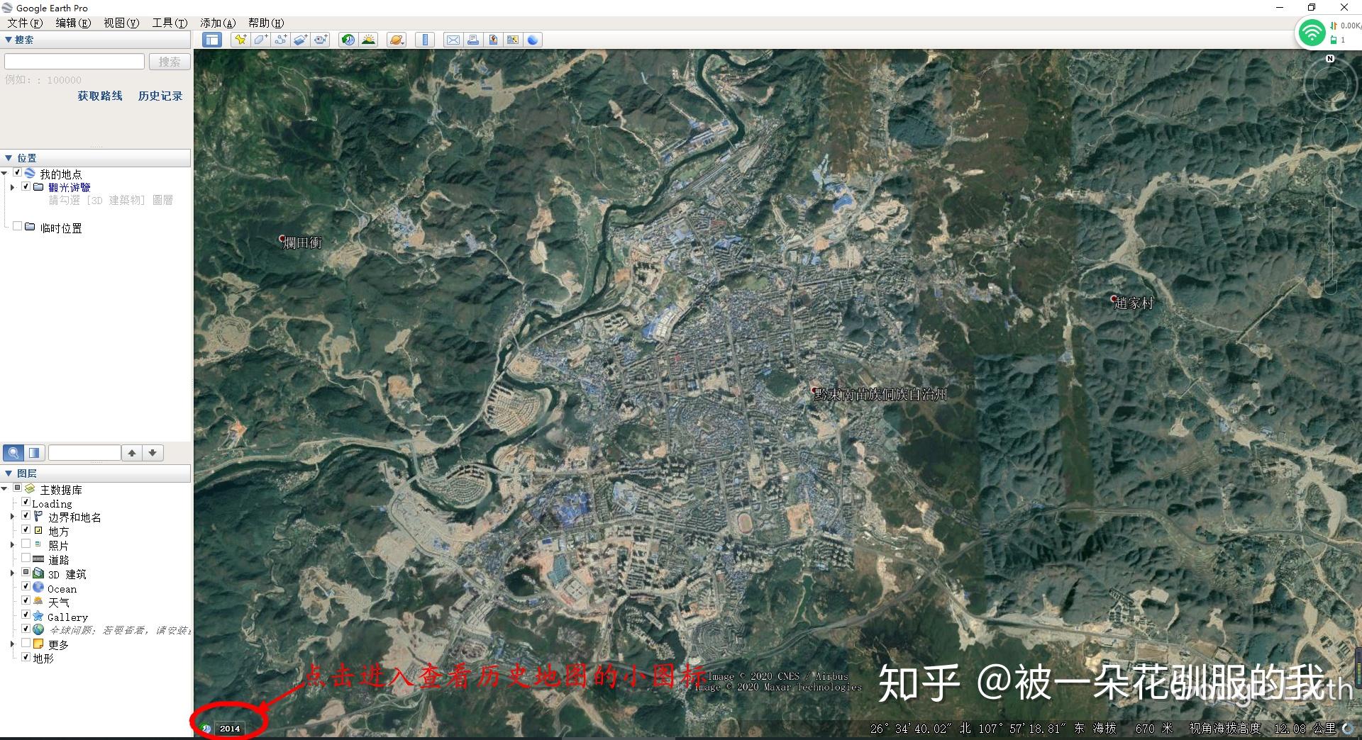Open the 工具(T) menu
Image resolution: width=1362 pixels, height=740 pixels.
(x=170, y=23)
